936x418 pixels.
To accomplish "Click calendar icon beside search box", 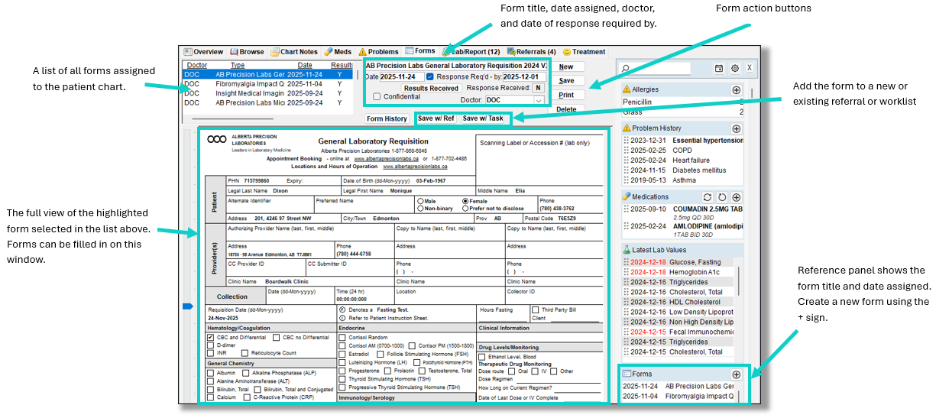I will pyautogui.click(x=719, y=68).
